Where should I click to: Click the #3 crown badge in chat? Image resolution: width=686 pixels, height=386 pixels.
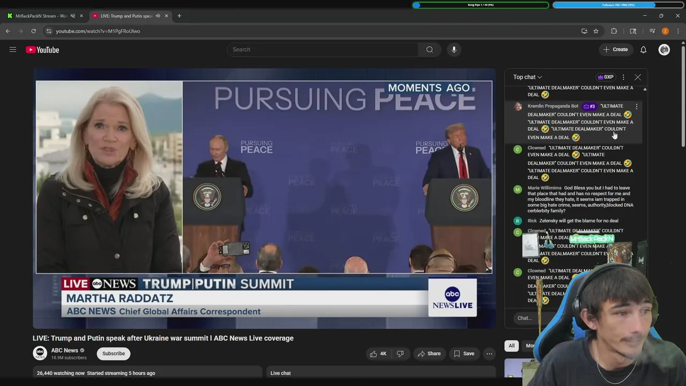pyautogui.click(x=590, y=106)
